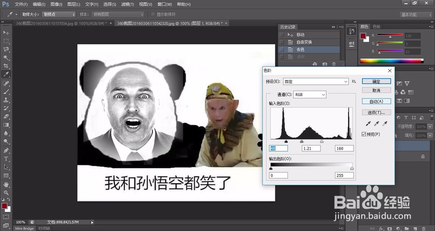Open the Levels preset options menu
Viewport: 435px width, 231px height.
coord(354,81)
